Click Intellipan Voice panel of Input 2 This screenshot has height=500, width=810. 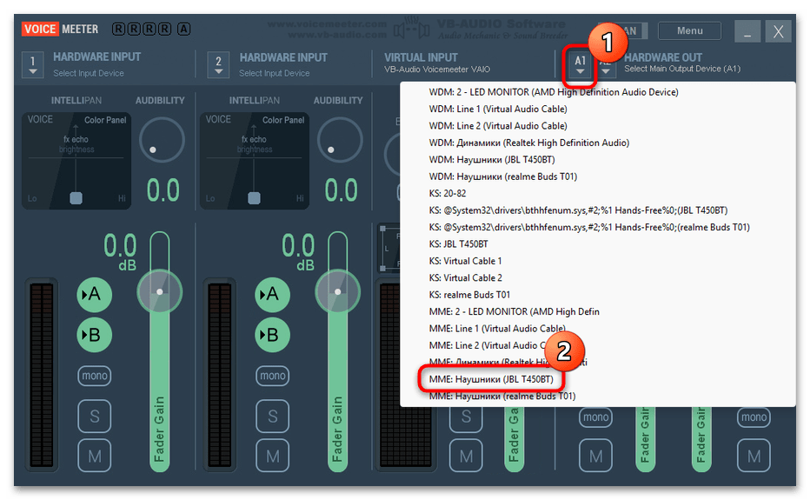pyautogui.click(x=254, y=161)
